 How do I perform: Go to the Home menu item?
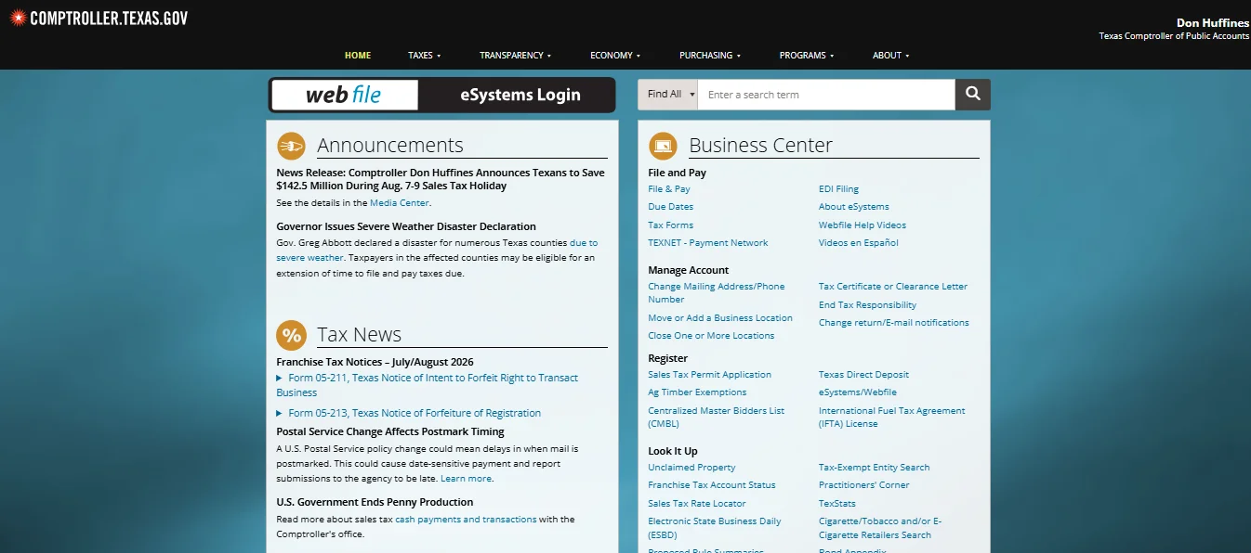358,56
